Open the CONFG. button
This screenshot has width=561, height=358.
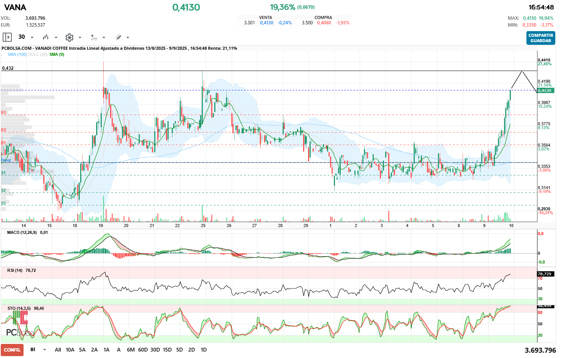12,350
